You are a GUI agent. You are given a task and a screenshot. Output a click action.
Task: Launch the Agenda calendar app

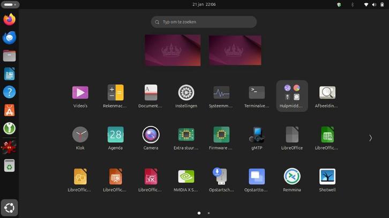point(115,135)
